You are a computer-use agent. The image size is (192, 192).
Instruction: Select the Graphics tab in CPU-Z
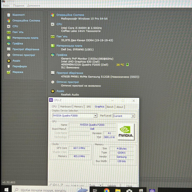[100, 107]
